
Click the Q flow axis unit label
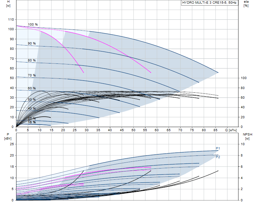[x=231, y=130]
